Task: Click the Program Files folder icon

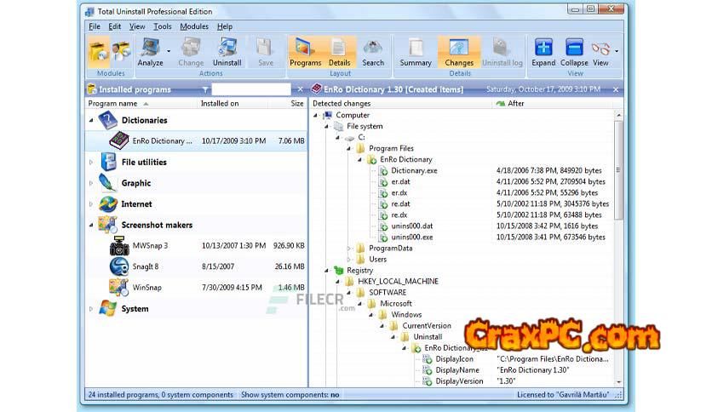Action: point(360,148)
